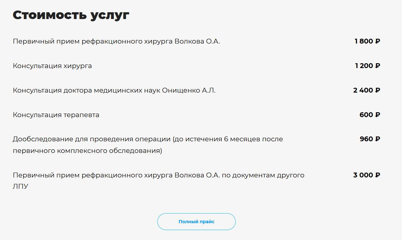Screen dimensions: 402x240
Task: Click the 600 ₽ price value
Action: 370,115
